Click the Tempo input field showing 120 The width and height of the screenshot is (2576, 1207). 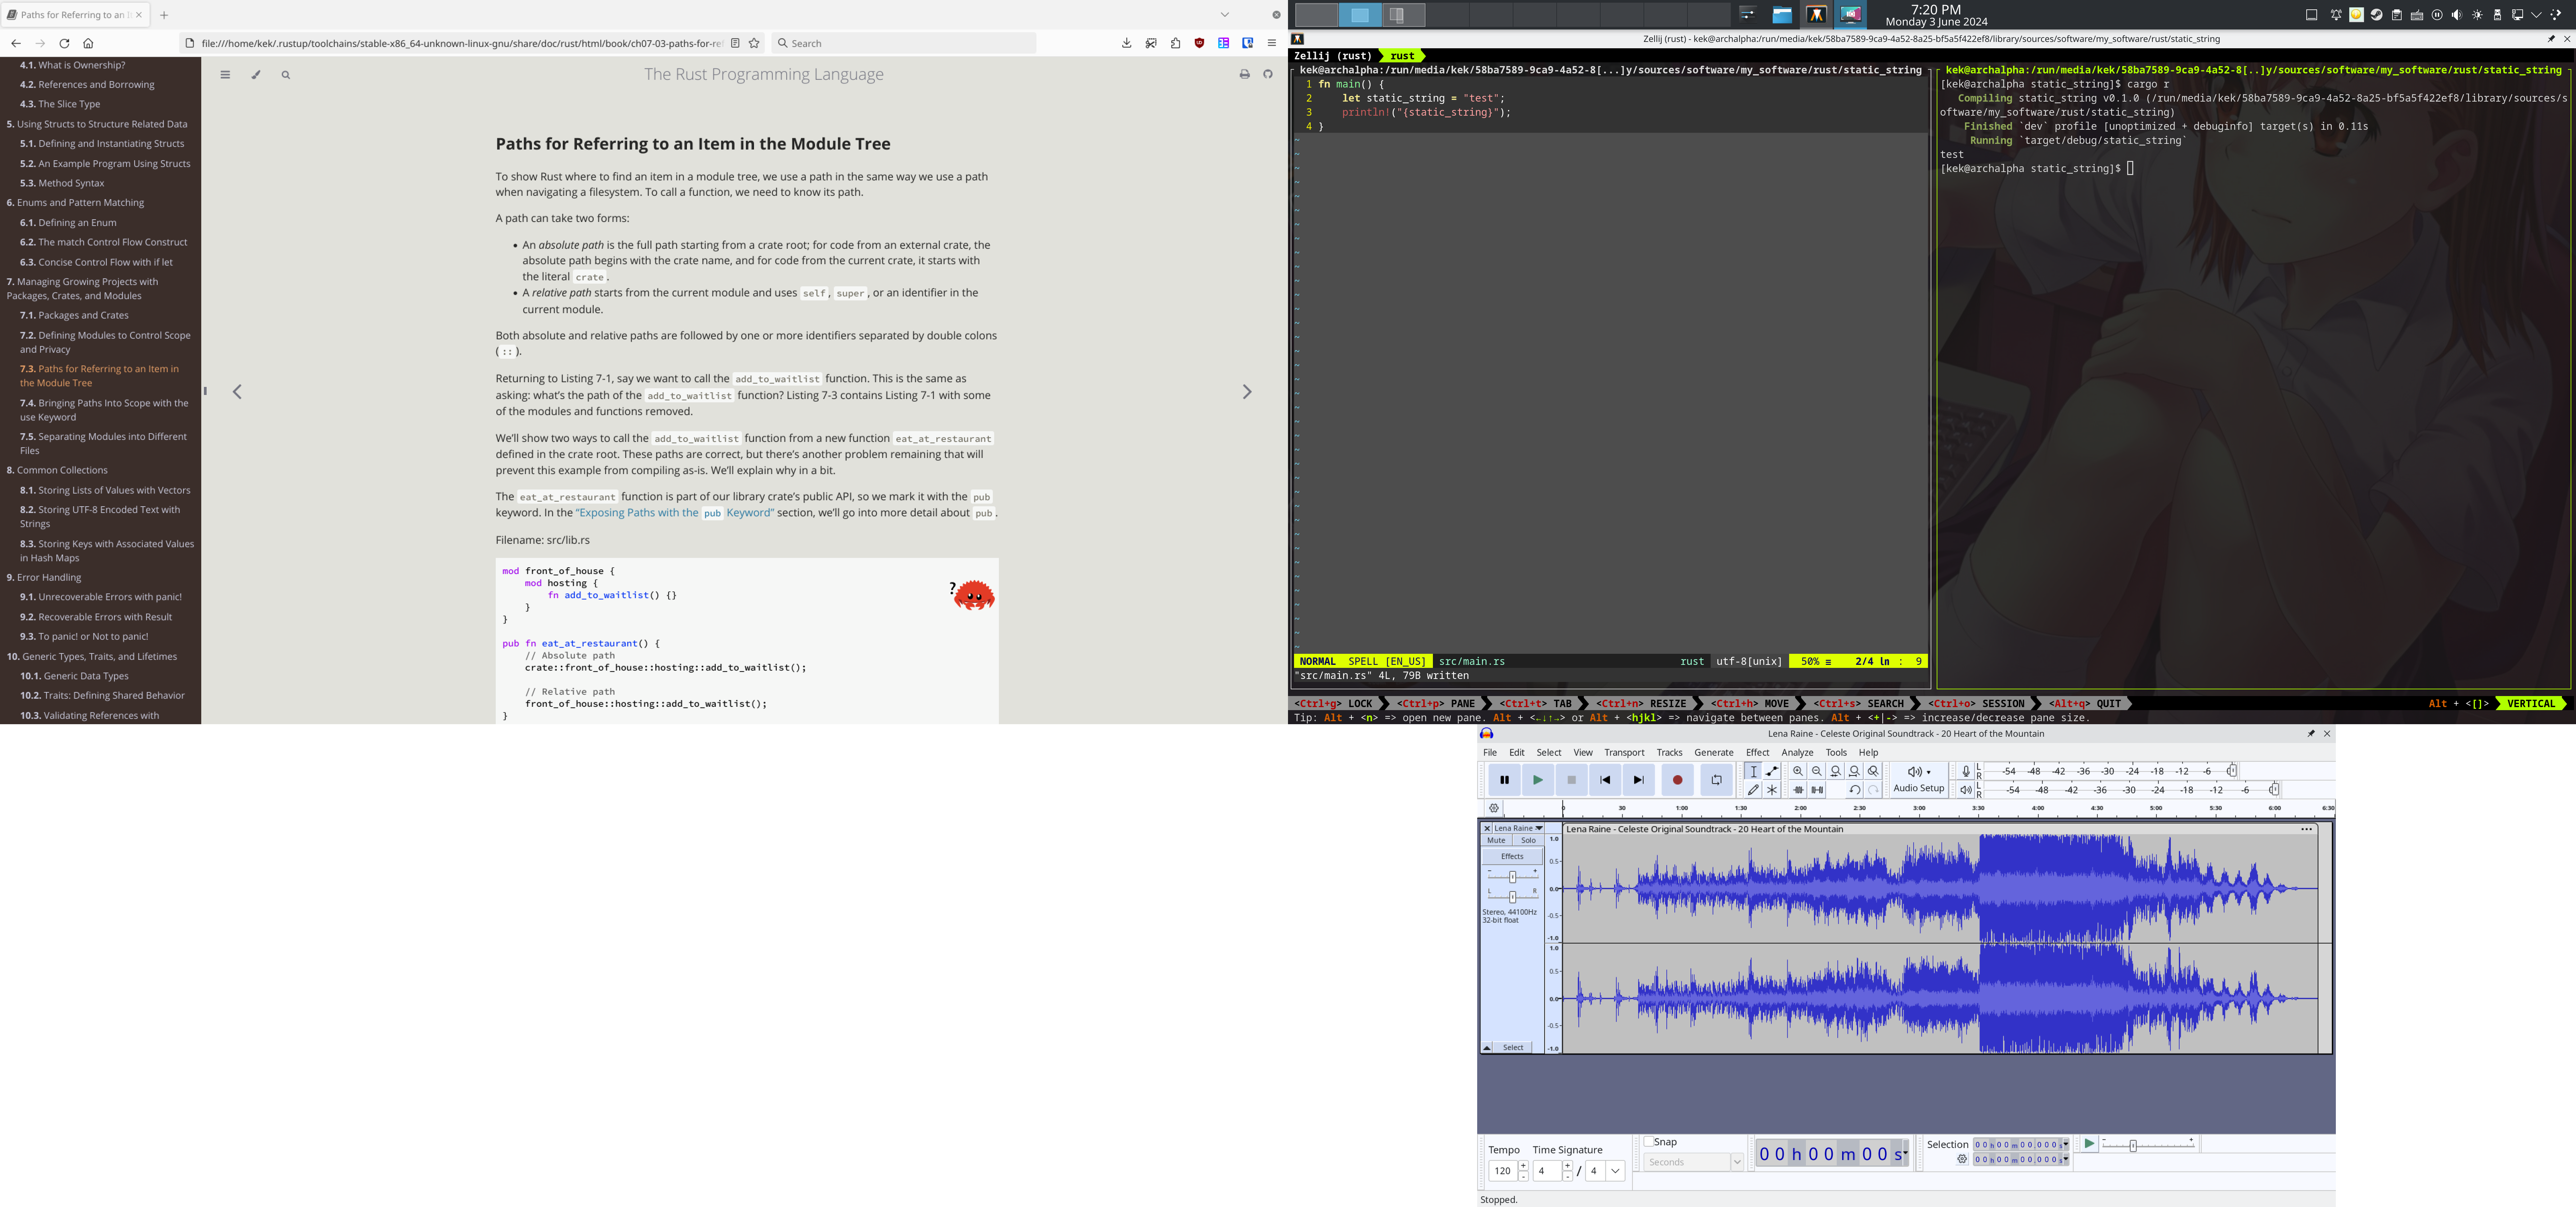point(1503,1171)
